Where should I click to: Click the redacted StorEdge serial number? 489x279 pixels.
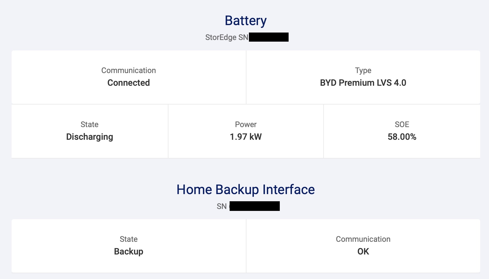coord(268,37)
